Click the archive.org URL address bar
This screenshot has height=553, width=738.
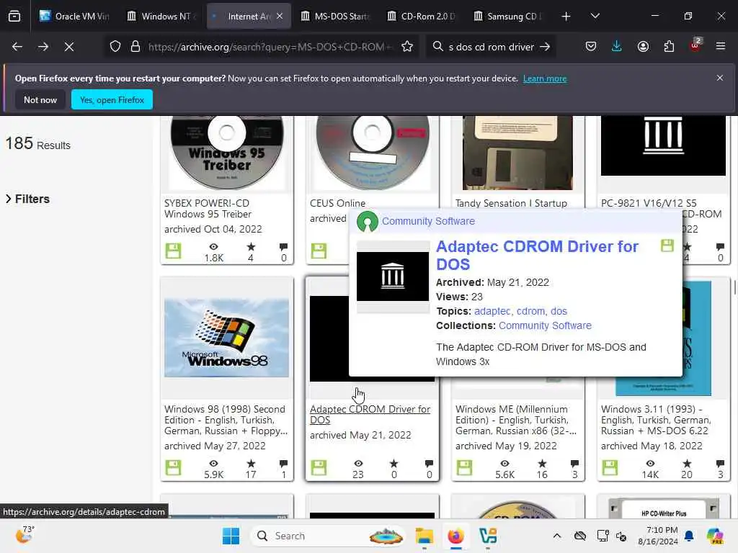[x=270, y=47]
